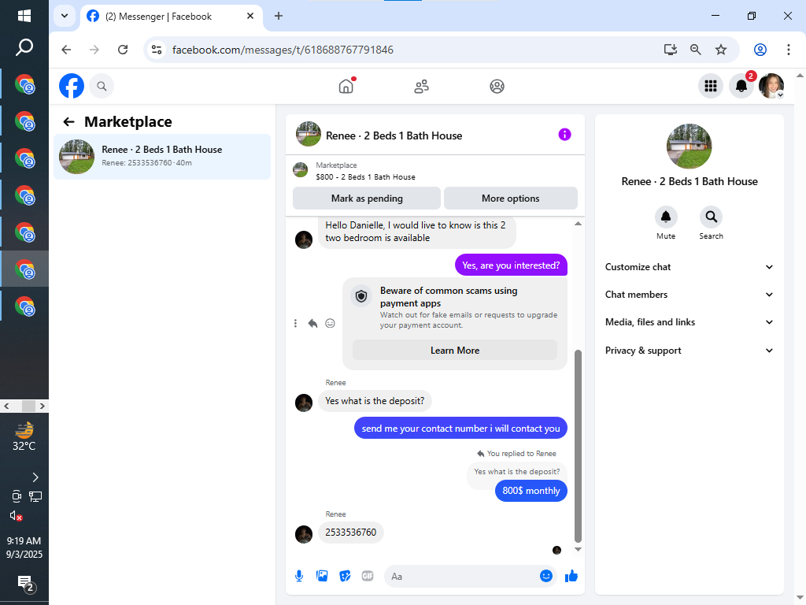
Task: Click message Yes what is the deposit?
Action: 375,401
